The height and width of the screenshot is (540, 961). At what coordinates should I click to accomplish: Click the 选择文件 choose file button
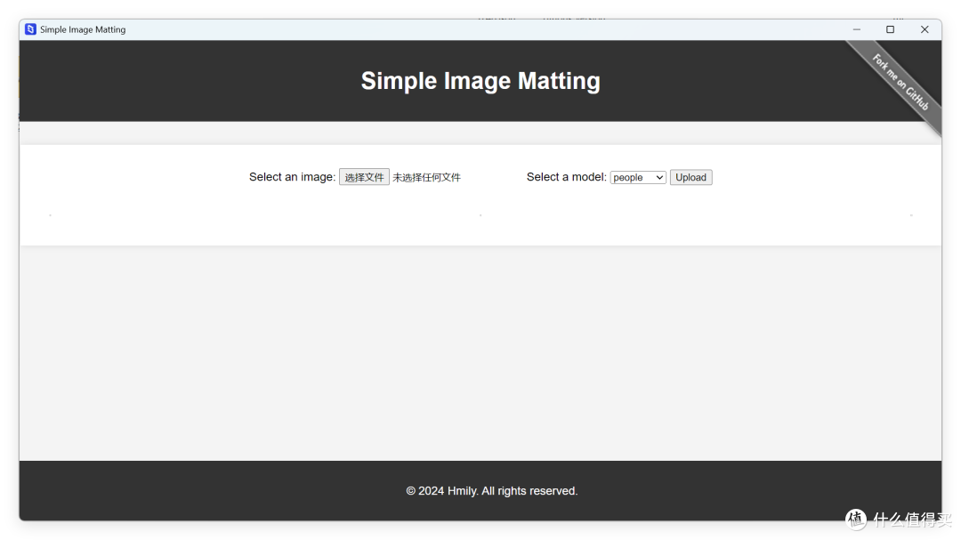click(364, 177)
